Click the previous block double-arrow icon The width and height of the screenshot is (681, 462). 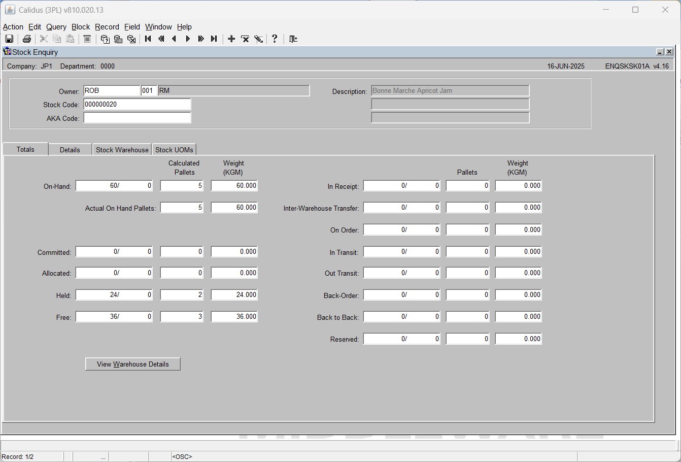pos(161,39)
